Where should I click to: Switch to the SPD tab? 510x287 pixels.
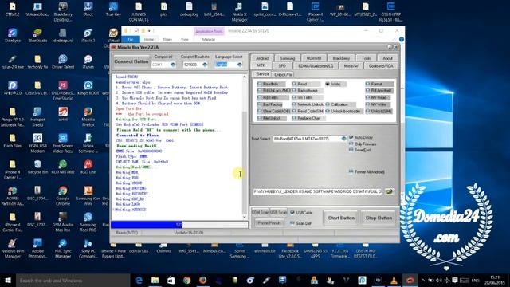(282, 65)
